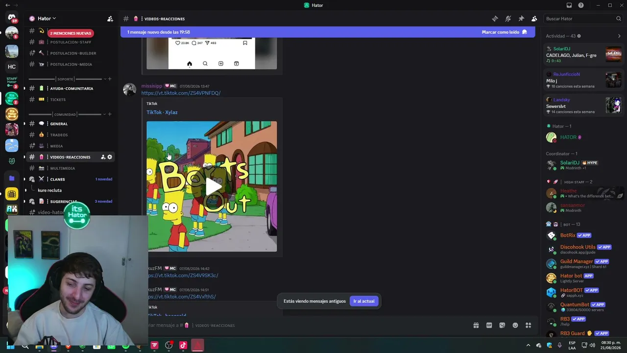This screenshot has width=627, height=353.
Task: Show hidden icons in system tray
Action: (x=528, y=345)
